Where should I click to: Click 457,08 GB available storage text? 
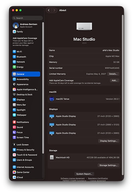pyautogui.click(x=103, y=157)
